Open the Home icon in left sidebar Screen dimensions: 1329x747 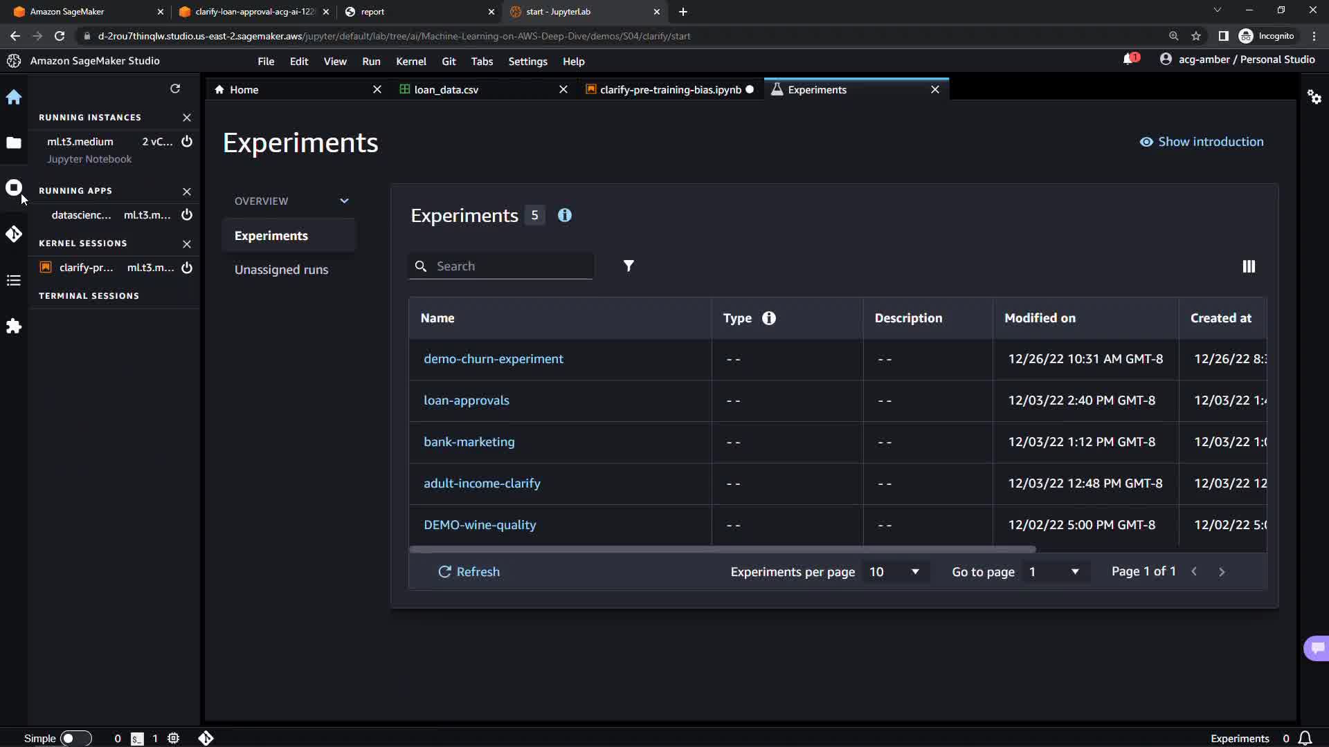pyautogui.click(x=14, y=98)
